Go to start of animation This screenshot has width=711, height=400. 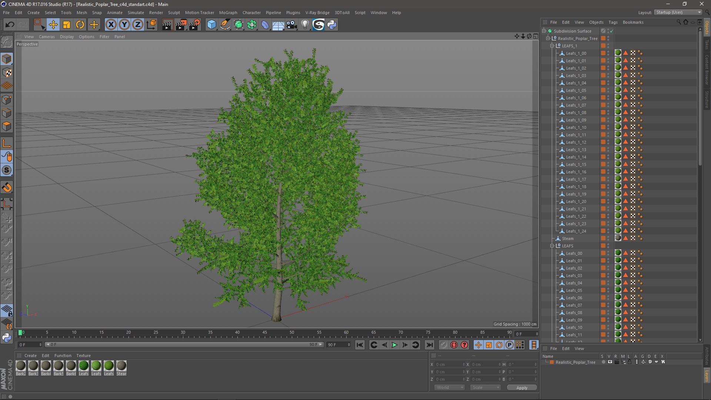tap(360, 345)
